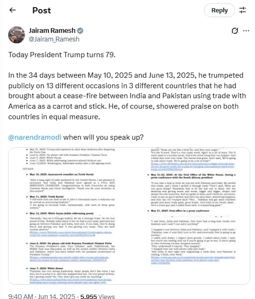Click the 9:40 AM · Jun 14, 2025 timestamp

click(42, 296)
